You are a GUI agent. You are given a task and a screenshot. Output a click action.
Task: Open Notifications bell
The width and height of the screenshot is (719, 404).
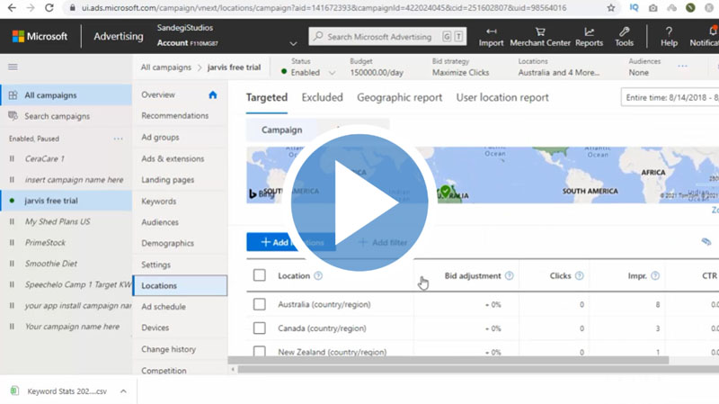(x=706, y=37)
